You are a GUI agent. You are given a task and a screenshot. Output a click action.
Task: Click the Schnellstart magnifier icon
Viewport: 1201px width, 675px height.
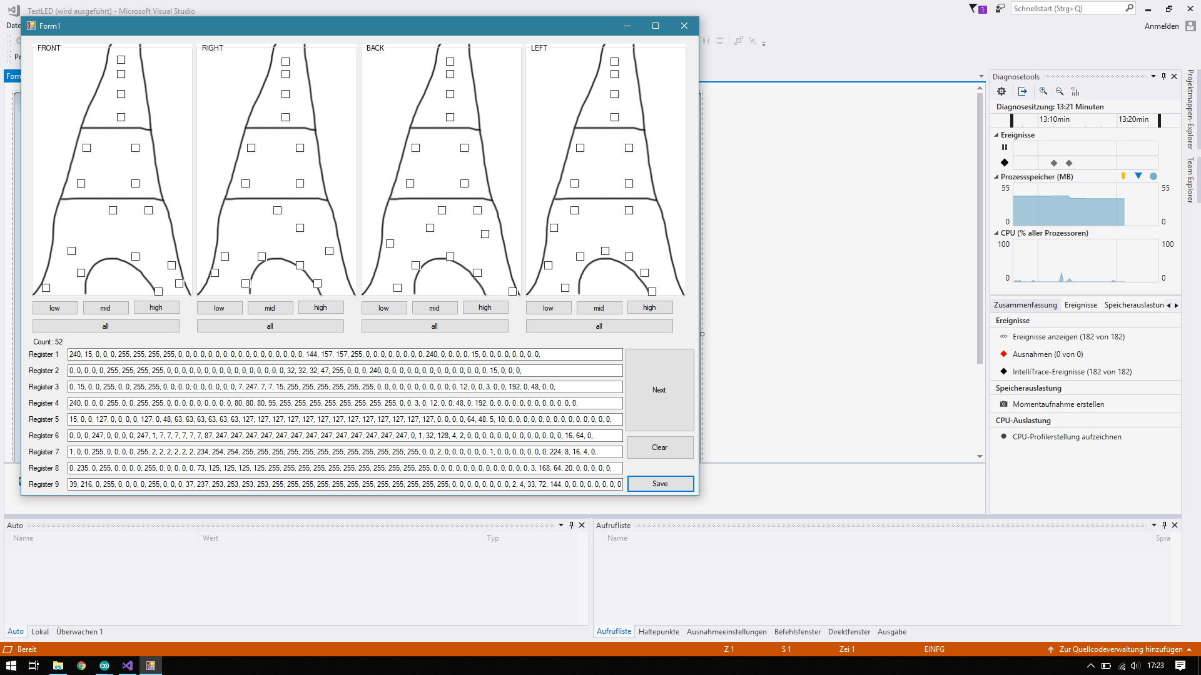(x=1129, y=8)
